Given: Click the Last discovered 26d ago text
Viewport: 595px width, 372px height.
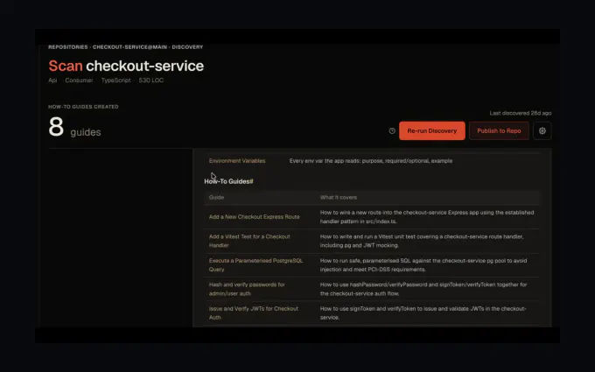Looking at the screenshot, I should click(x=521, y=113).
